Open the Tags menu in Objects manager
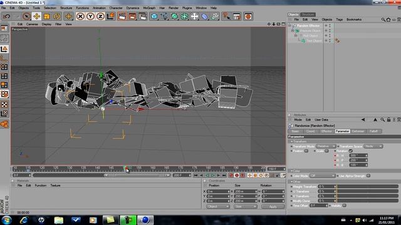The image size is (401, 225). pyautogui.click(x=339, y=19)
